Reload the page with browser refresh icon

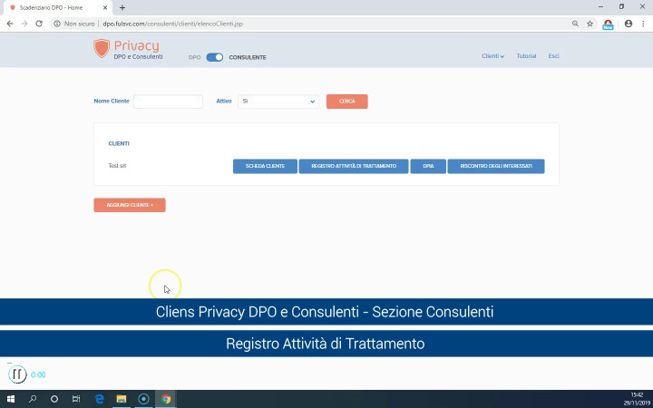(x=39, y=24)
